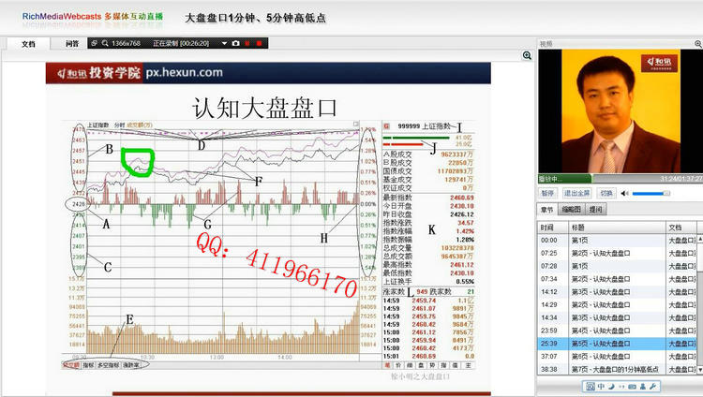This screenshot has height=397, width=703.
Task: Open the IME soft keyboard icon
Action: point(632,387)
